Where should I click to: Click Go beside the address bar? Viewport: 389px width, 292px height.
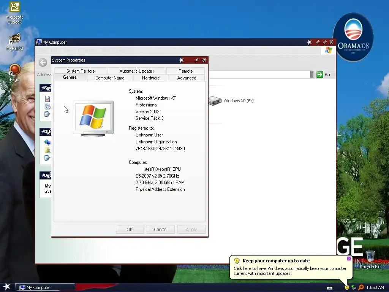tap(327, 75)
